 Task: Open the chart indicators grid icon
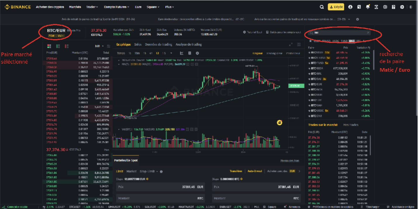coord(190,53)
